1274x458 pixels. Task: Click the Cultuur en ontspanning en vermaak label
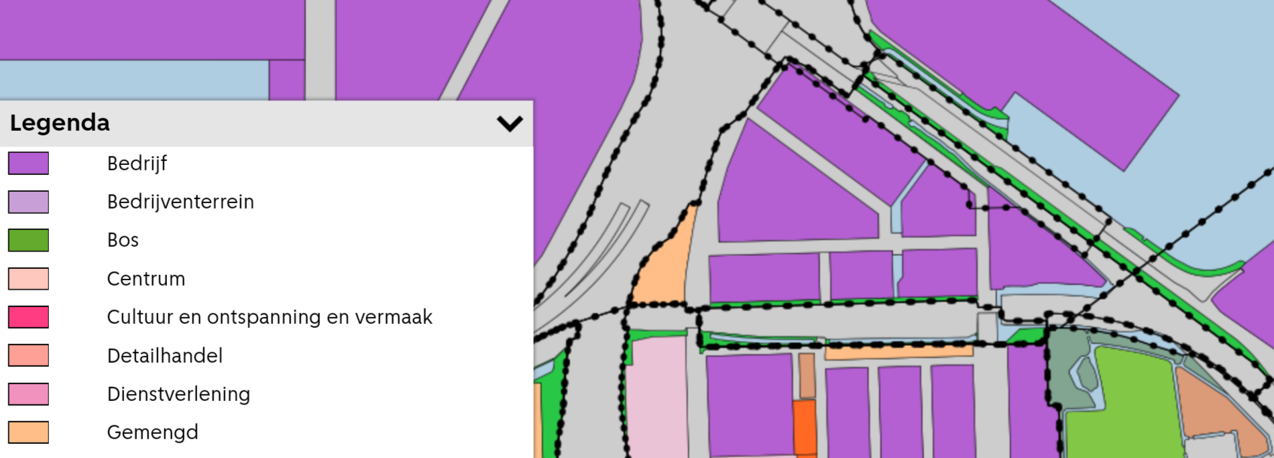270,317
